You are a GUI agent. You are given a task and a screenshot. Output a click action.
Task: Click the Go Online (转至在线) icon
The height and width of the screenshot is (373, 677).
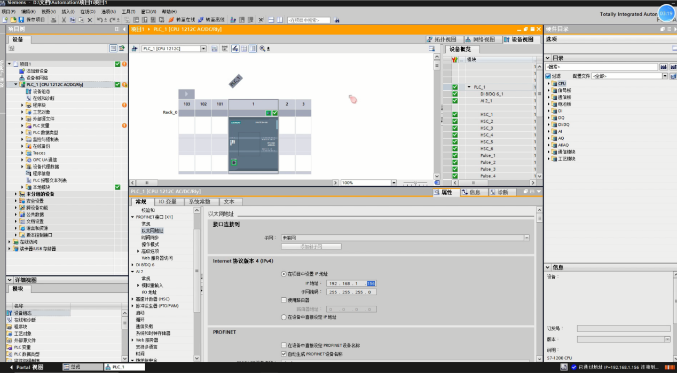click(x=172, y=20)
